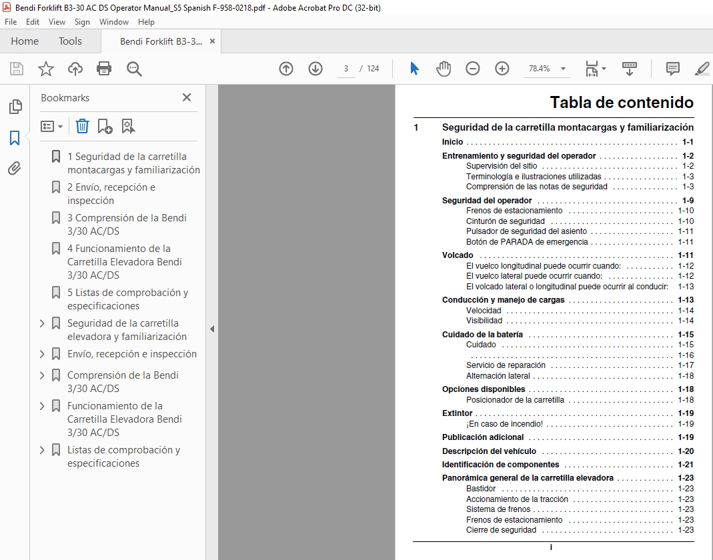This screenshot has width=713, height=560.
Task: Open the page thumbnails panel
Action: pos(15,107)
